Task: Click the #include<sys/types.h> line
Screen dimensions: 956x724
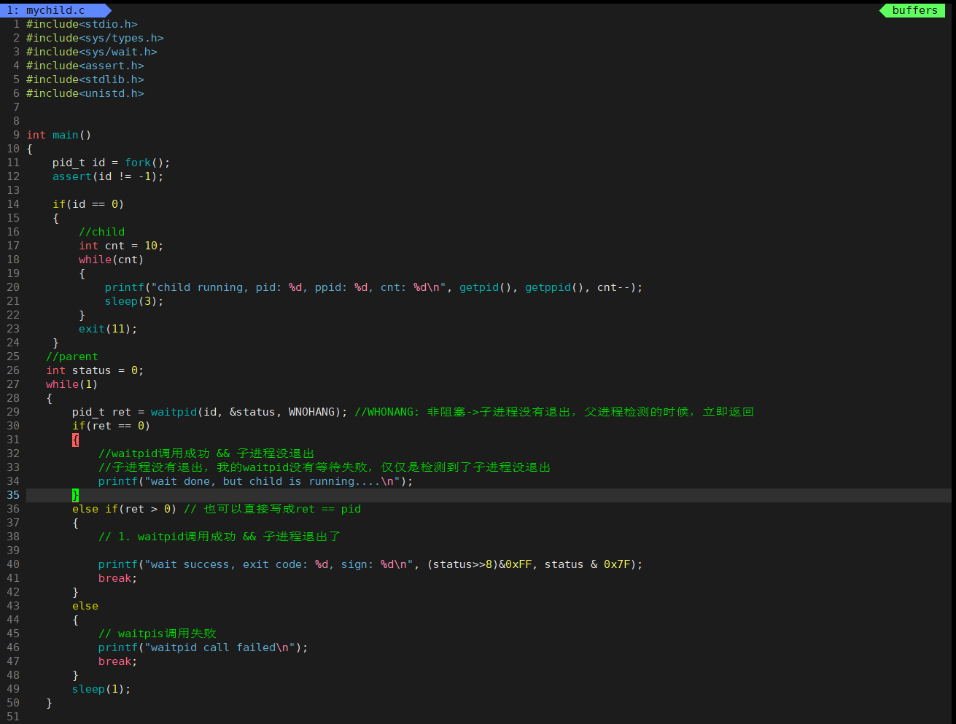Action: (x=95, y=38)
